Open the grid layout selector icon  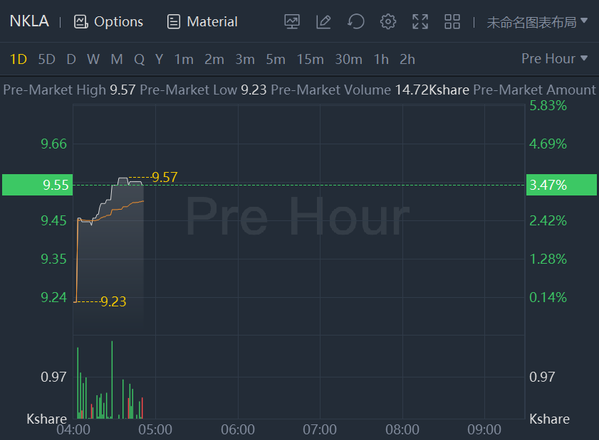[452, 21]
